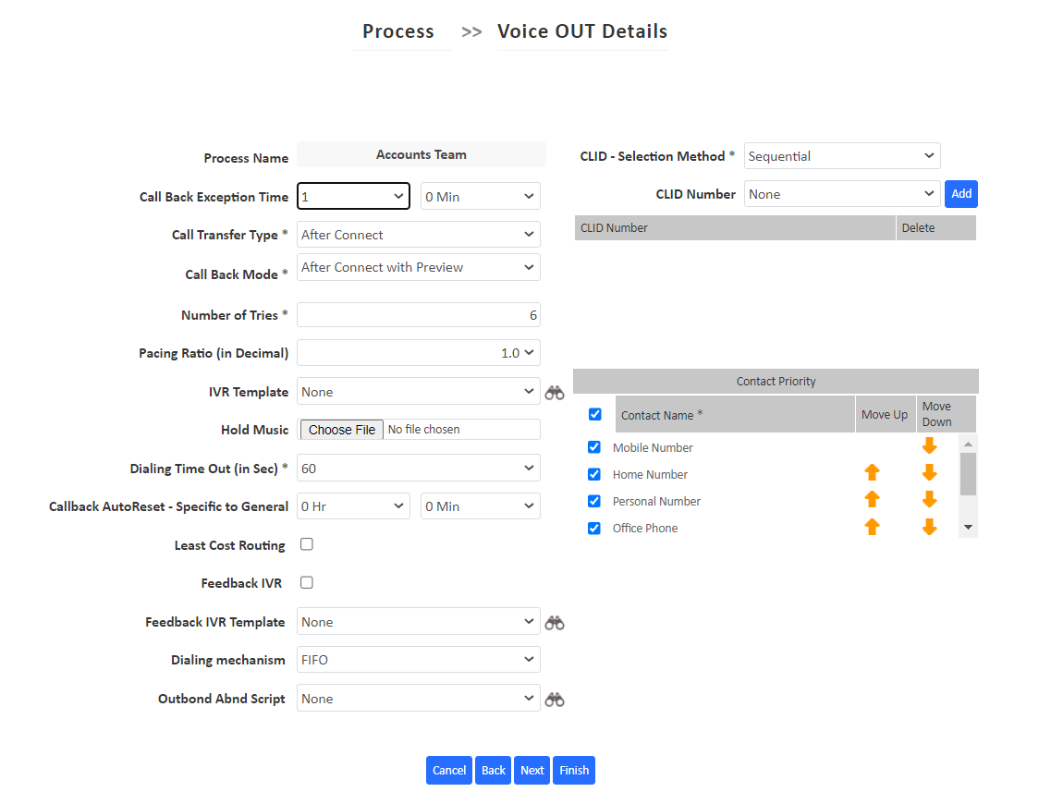Viewport: 1051px width, 804px height.
Task: Move Home Number up in contact priority
Action: (x=872, y=473)
